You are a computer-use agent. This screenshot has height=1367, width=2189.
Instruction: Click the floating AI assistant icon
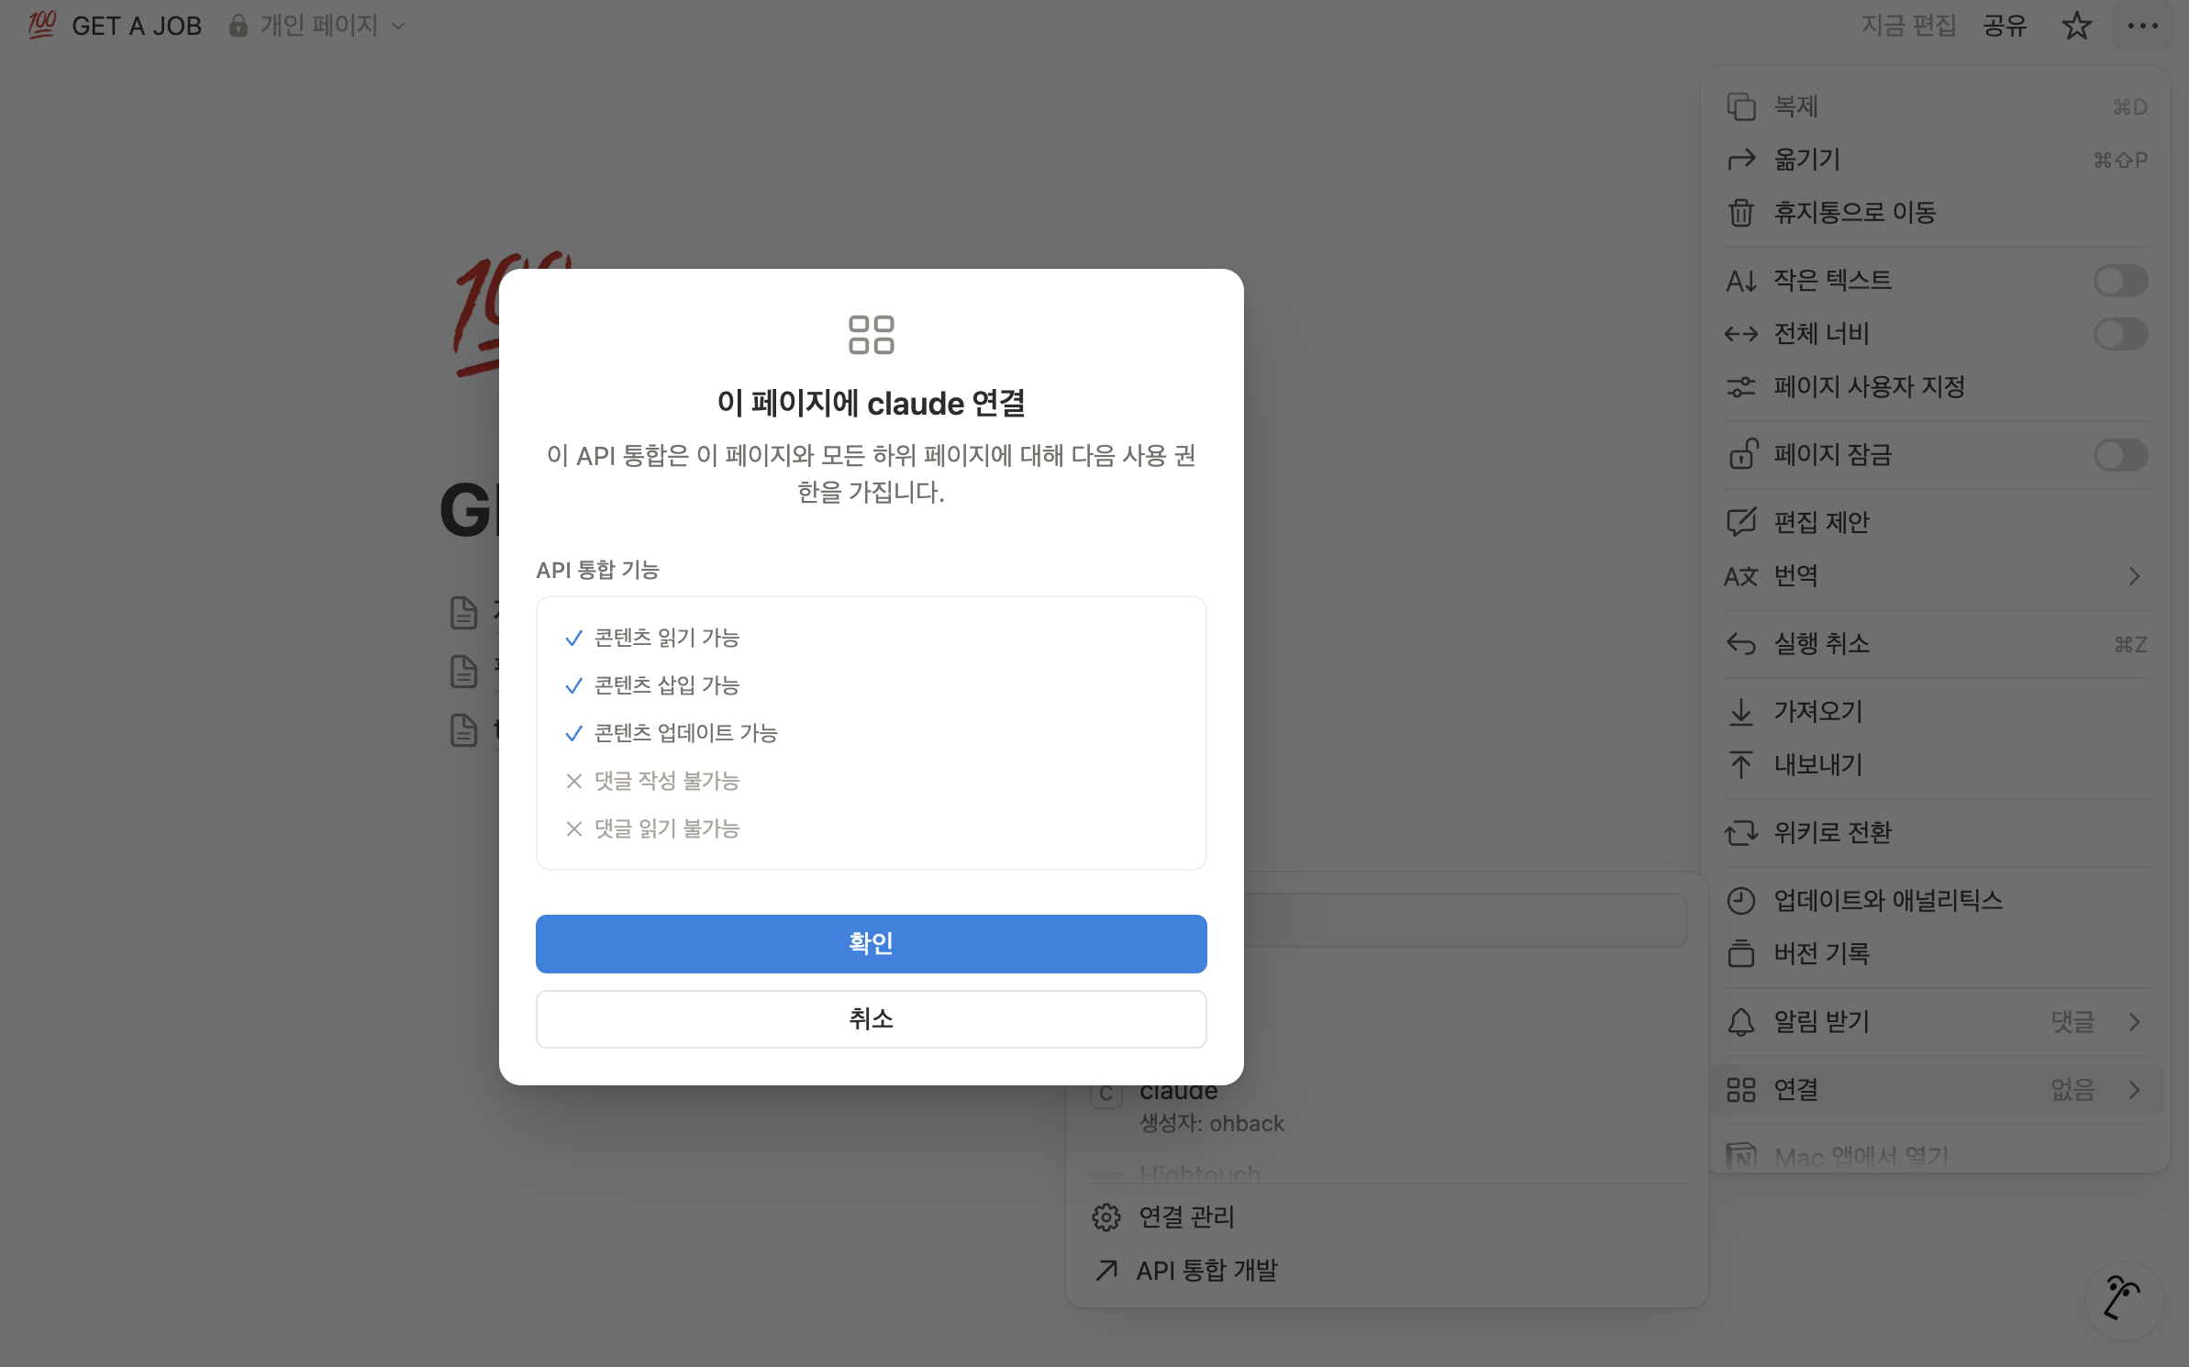point(2123,1299)
